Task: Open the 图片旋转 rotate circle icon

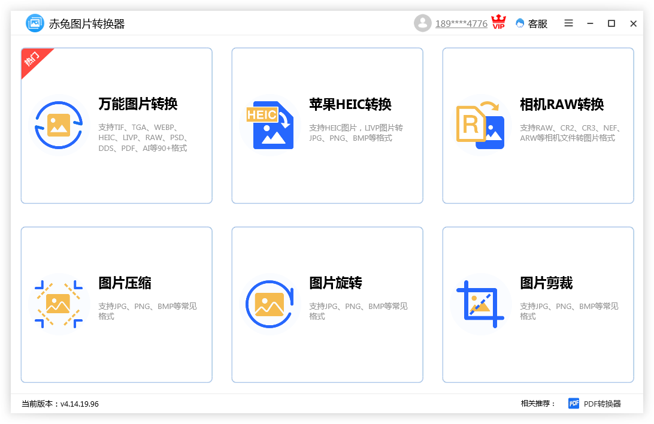Action: coord(270,304)
